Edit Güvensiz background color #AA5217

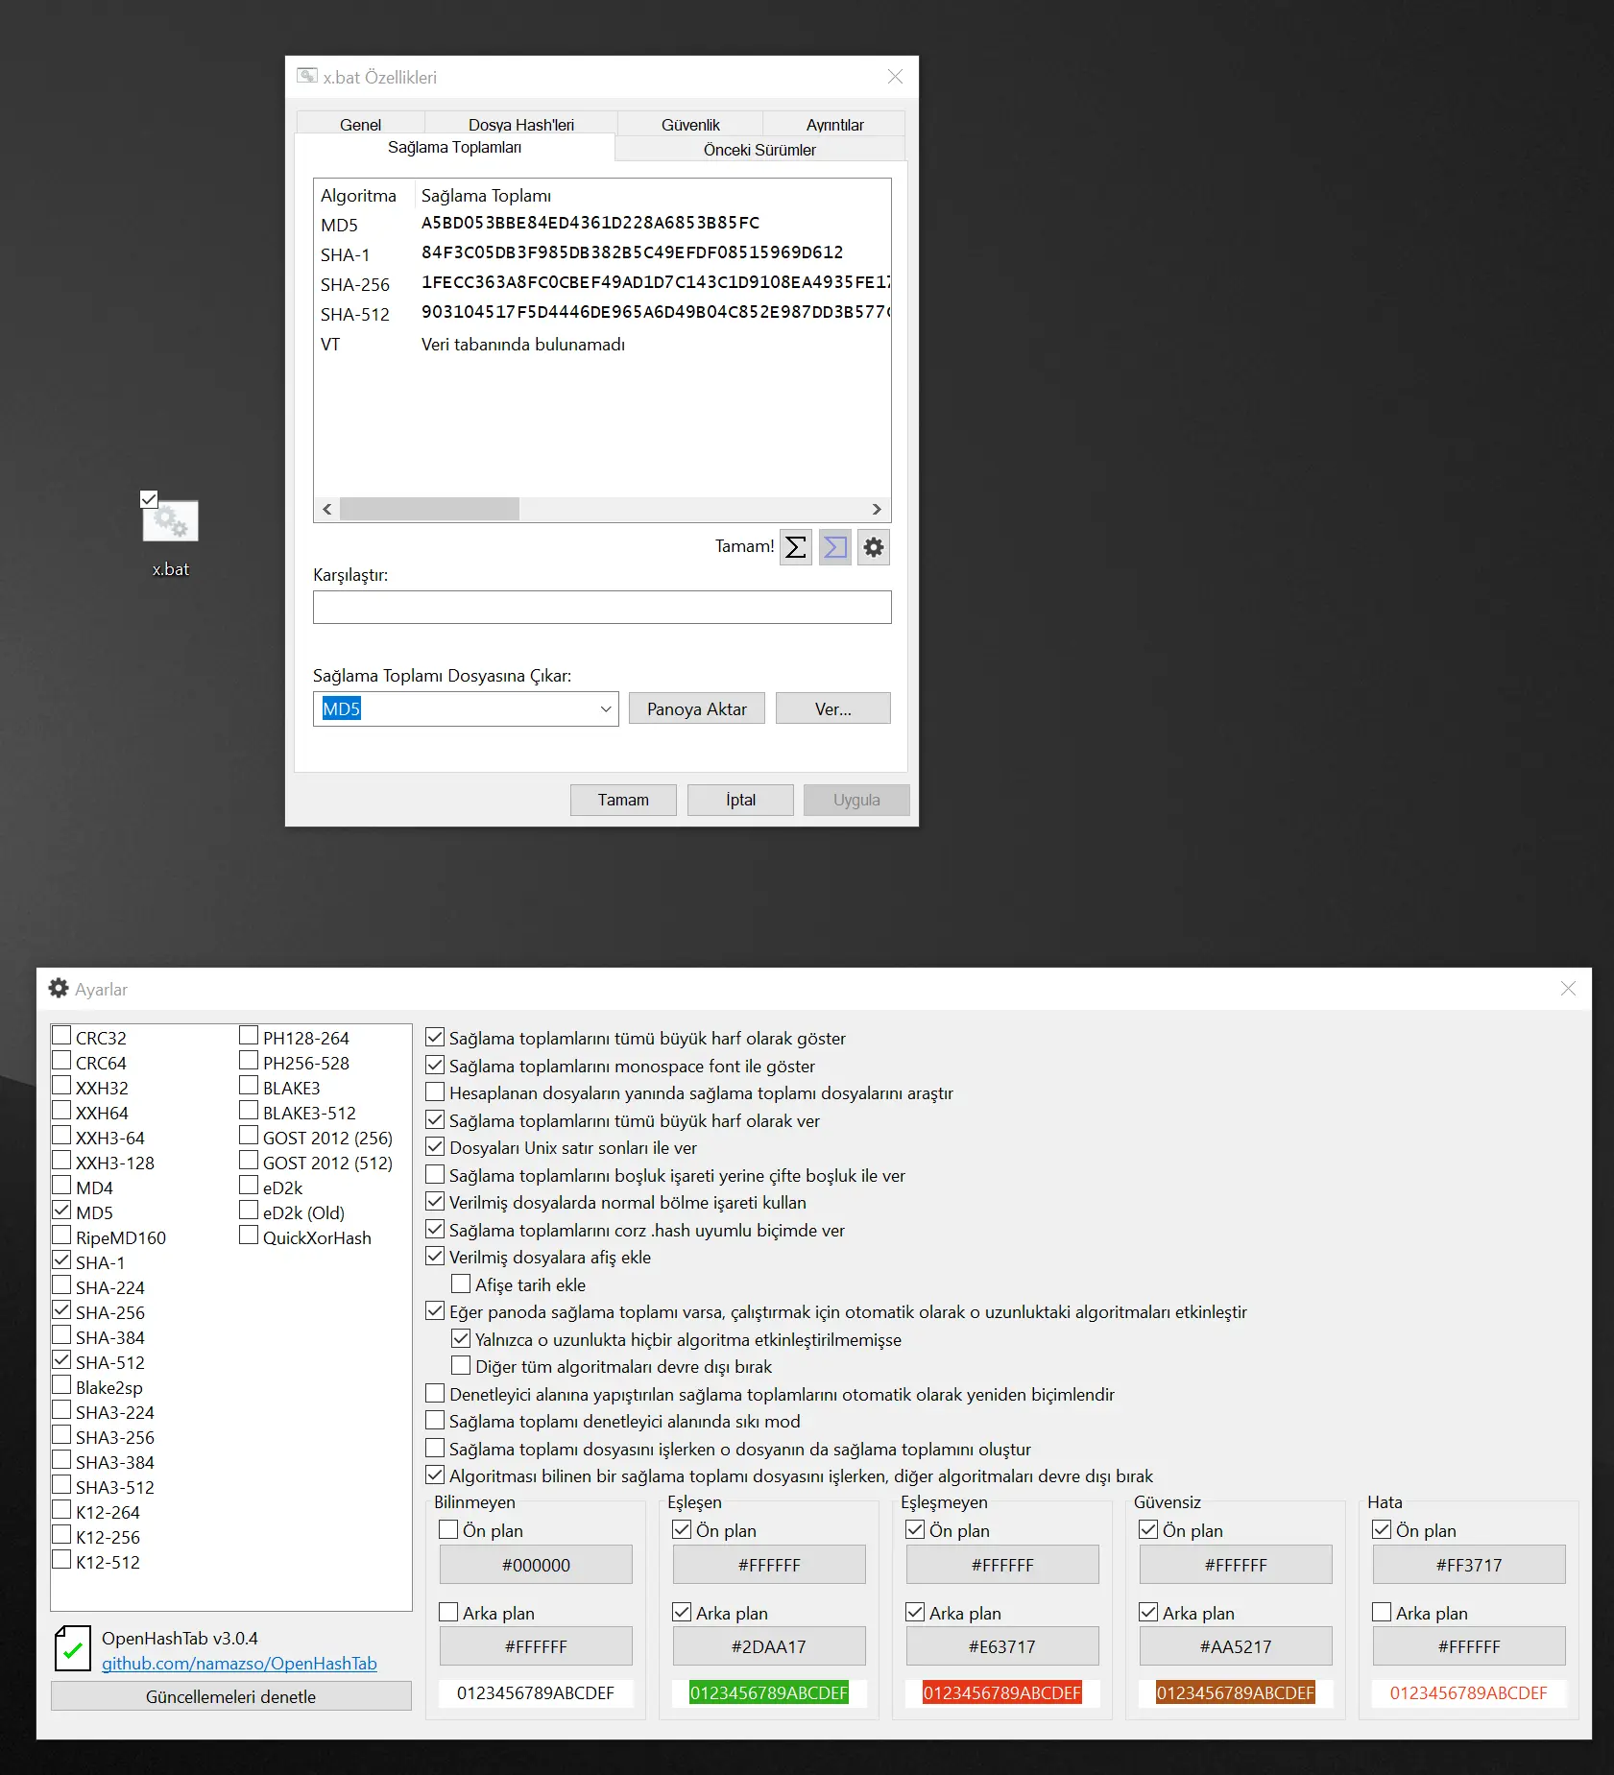tap(1236, 1646)
